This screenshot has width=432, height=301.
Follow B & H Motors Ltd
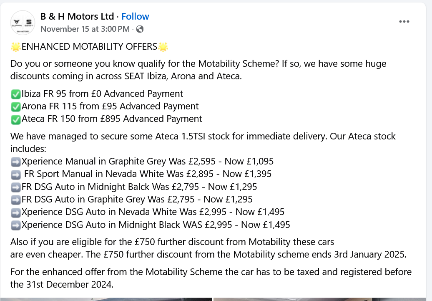point(135,16)
